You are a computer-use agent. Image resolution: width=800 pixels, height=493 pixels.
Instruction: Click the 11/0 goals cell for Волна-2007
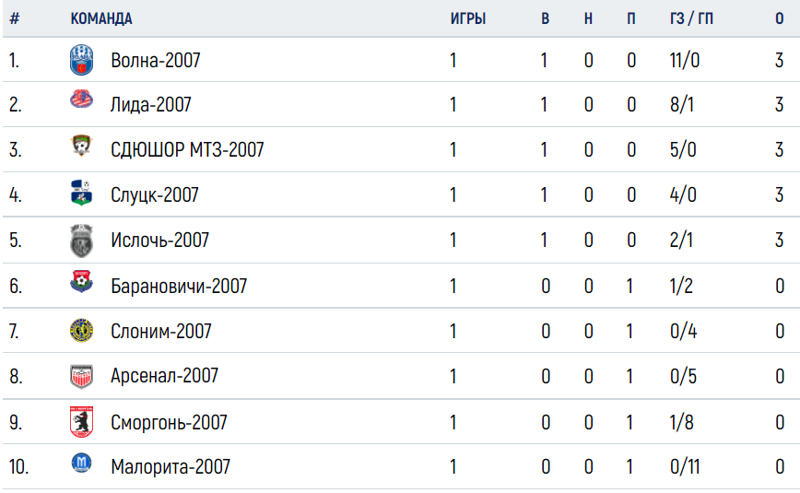pyautogui.click(x=685, y=60)
